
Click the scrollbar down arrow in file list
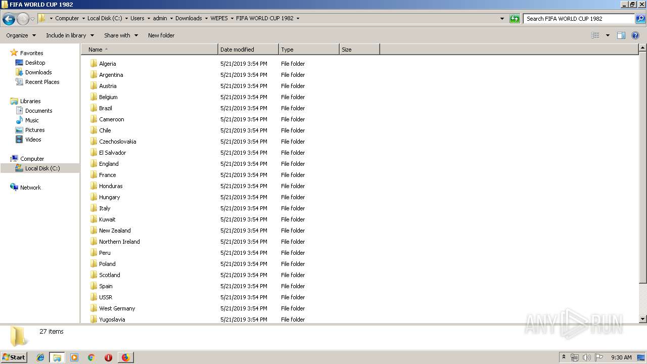[x=642, y=319]
